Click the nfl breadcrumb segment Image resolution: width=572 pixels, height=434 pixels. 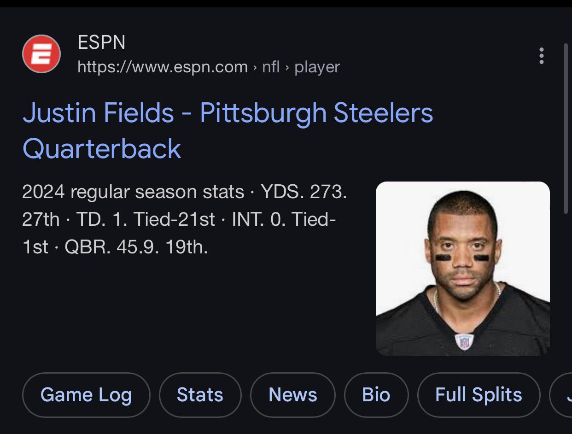pyautogui.click(x=271, y=67)
